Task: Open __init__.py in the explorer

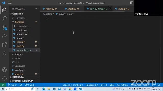Action: coord(24,30)
